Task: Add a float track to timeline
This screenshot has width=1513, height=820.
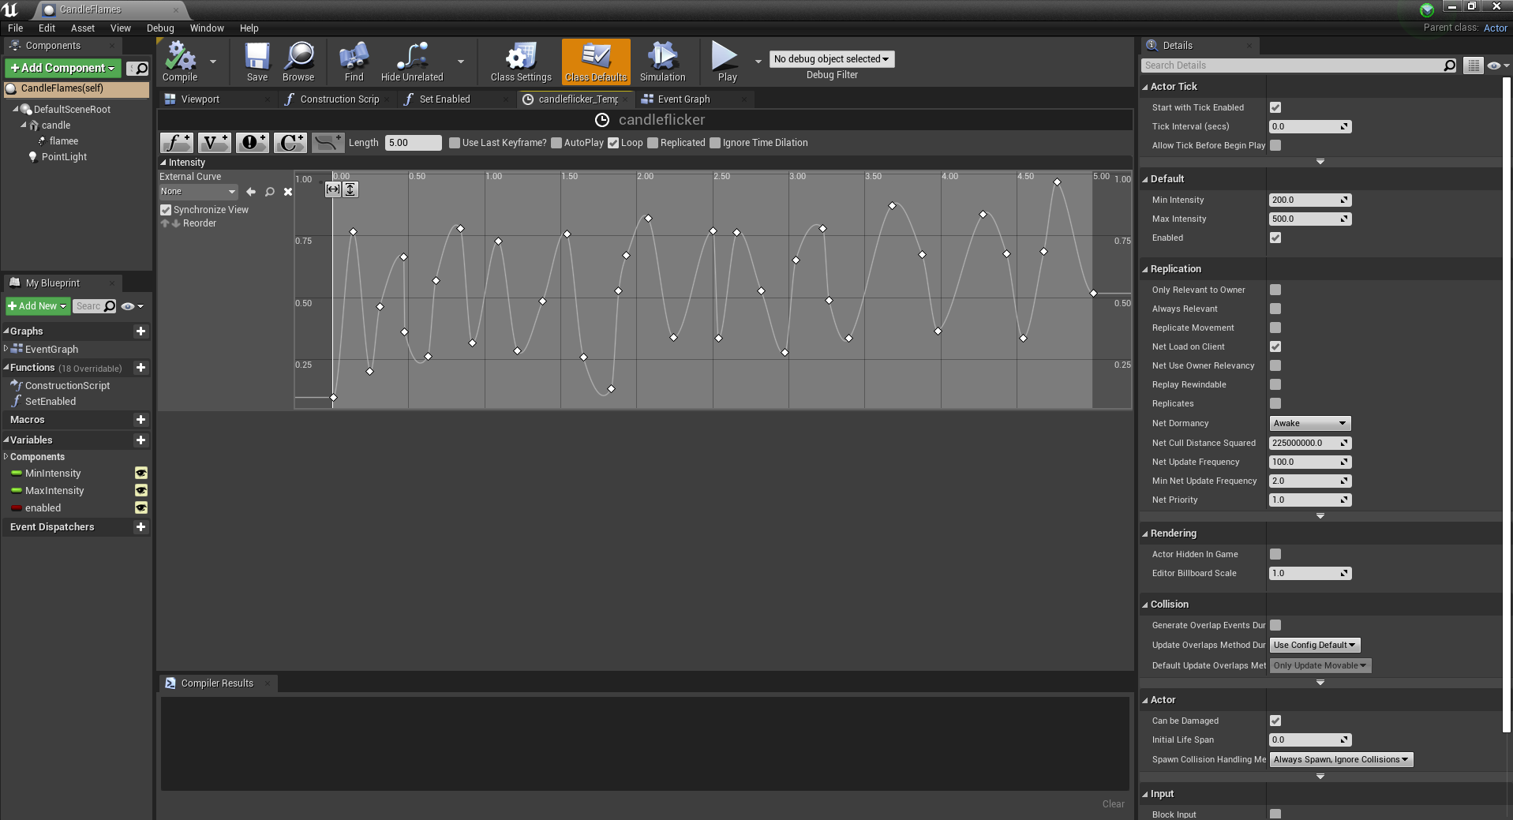Action: click(x=176, y=143)
